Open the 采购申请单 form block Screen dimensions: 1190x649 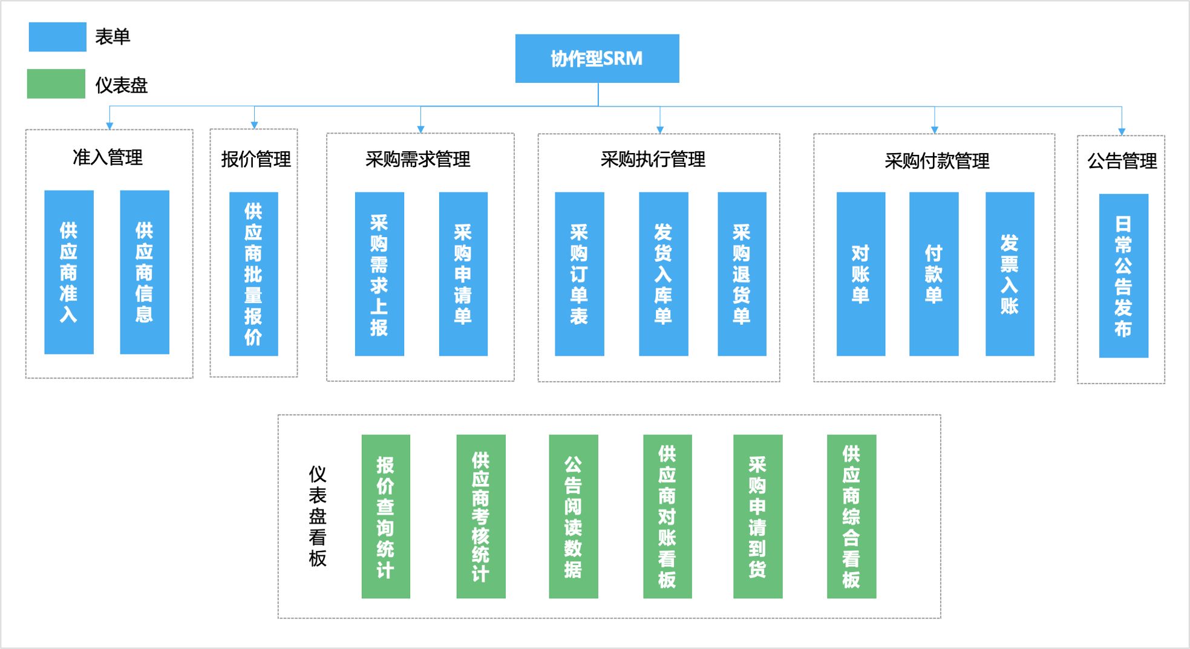(x=463, y=274)
